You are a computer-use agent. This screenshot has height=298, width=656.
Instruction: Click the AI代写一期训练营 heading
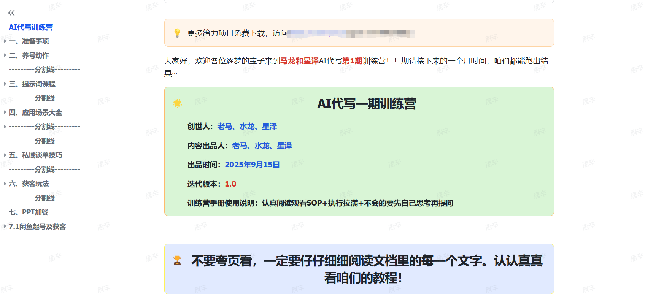(x=367, y=104)
